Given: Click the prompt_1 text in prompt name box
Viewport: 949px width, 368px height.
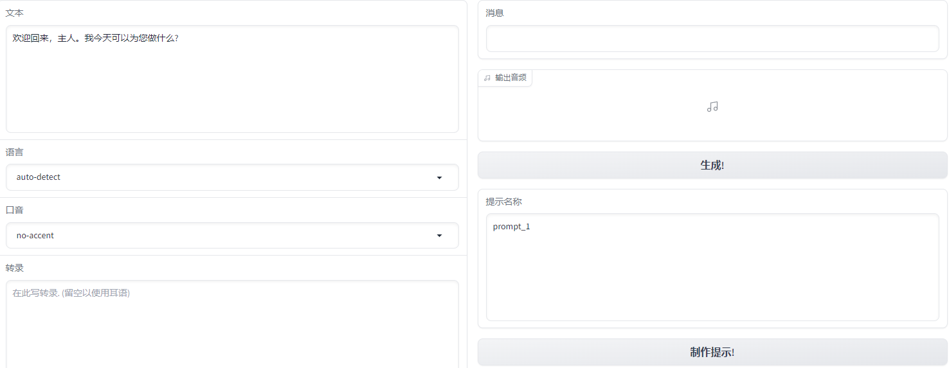Looking at the screenshot, I should coord(511,227).
